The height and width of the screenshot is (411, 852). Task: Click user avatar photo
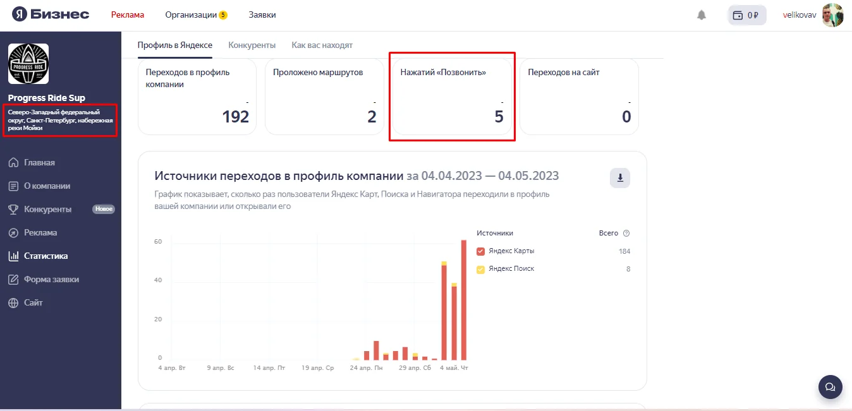click(x=832, y=15)
